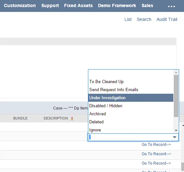This screenshot has width=184, height=172.
Task: Click the dropdown list's scroll-down arrow
Action: pyautogui.click(x=176, y=130)
